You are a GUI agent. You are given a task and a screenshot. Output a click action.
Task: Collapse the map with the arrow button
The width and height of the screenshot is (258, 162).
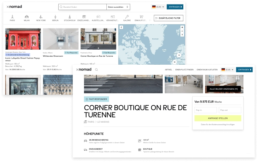pyautogui.click(x=121, y=27)
